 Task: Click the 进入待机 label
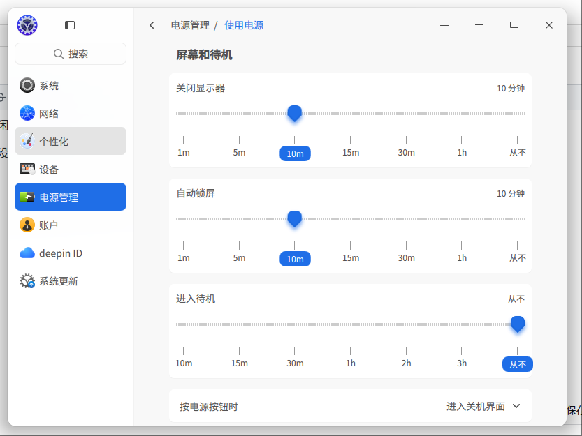click(x=196, y=299)
